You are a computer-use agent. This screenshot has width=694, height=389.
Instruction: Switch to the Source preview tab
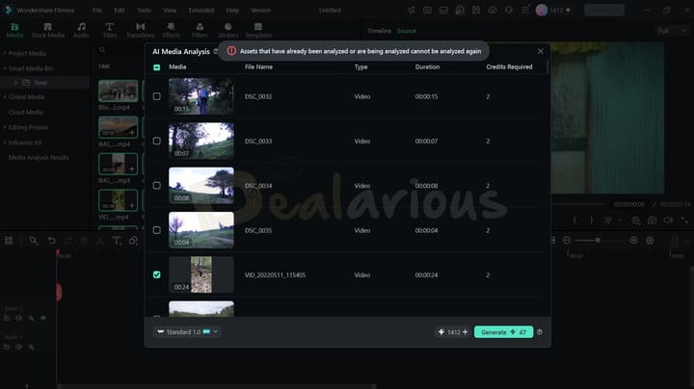pos(407,31)
